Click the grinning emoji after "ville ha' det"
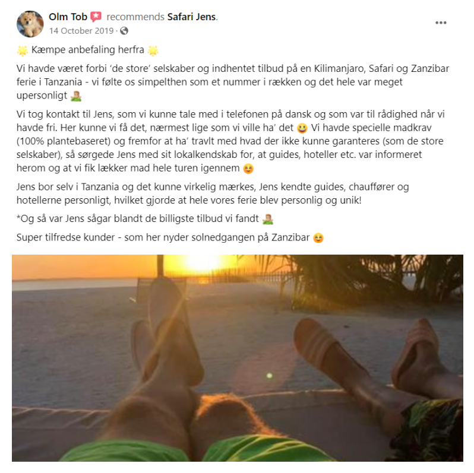The height and width of the screenshot is (473, 474). [302, 128]
